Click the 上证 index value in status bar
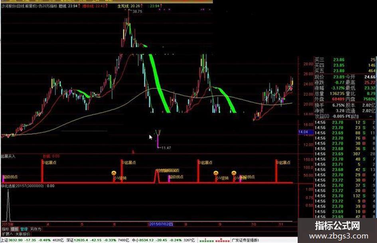 16,240
